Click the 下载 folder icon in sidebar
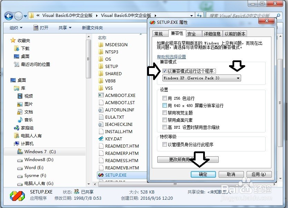This screenshot has height=208, width=288. click(17, 49)
